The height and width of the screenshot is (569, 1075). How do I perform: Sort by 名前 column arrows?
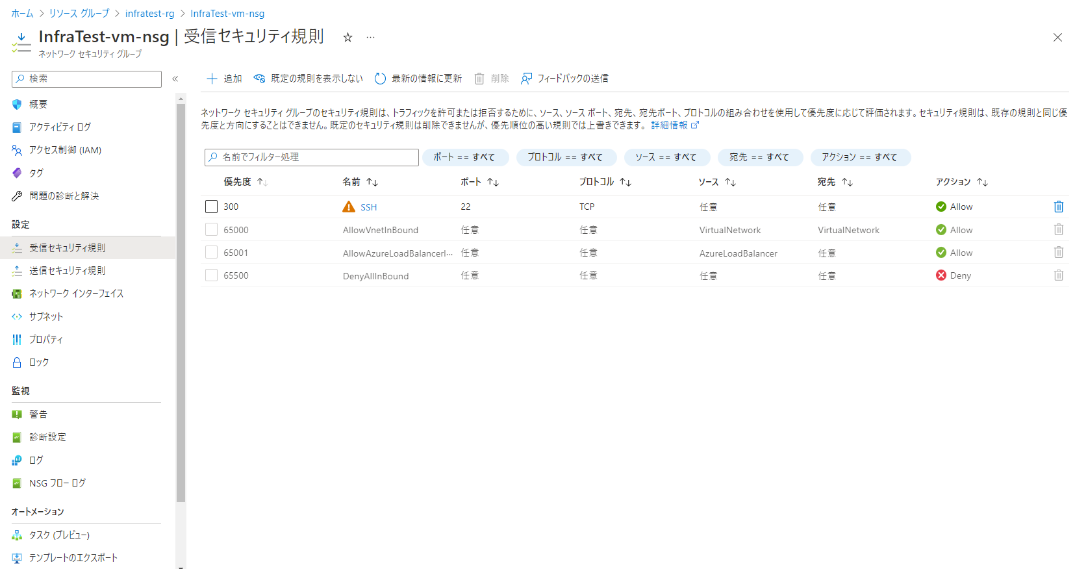tap(372, 183)
